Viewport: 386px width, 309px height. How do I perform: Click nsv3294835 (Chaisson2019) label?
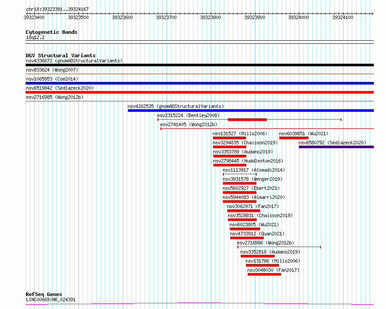pyautogui.click(x=245, y=143)
